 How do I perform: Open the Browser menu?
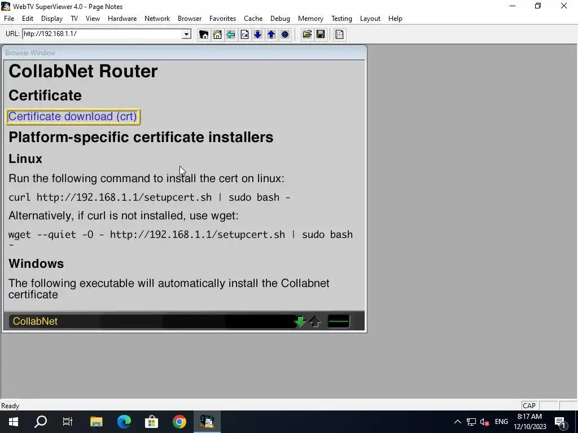[190, 19]
